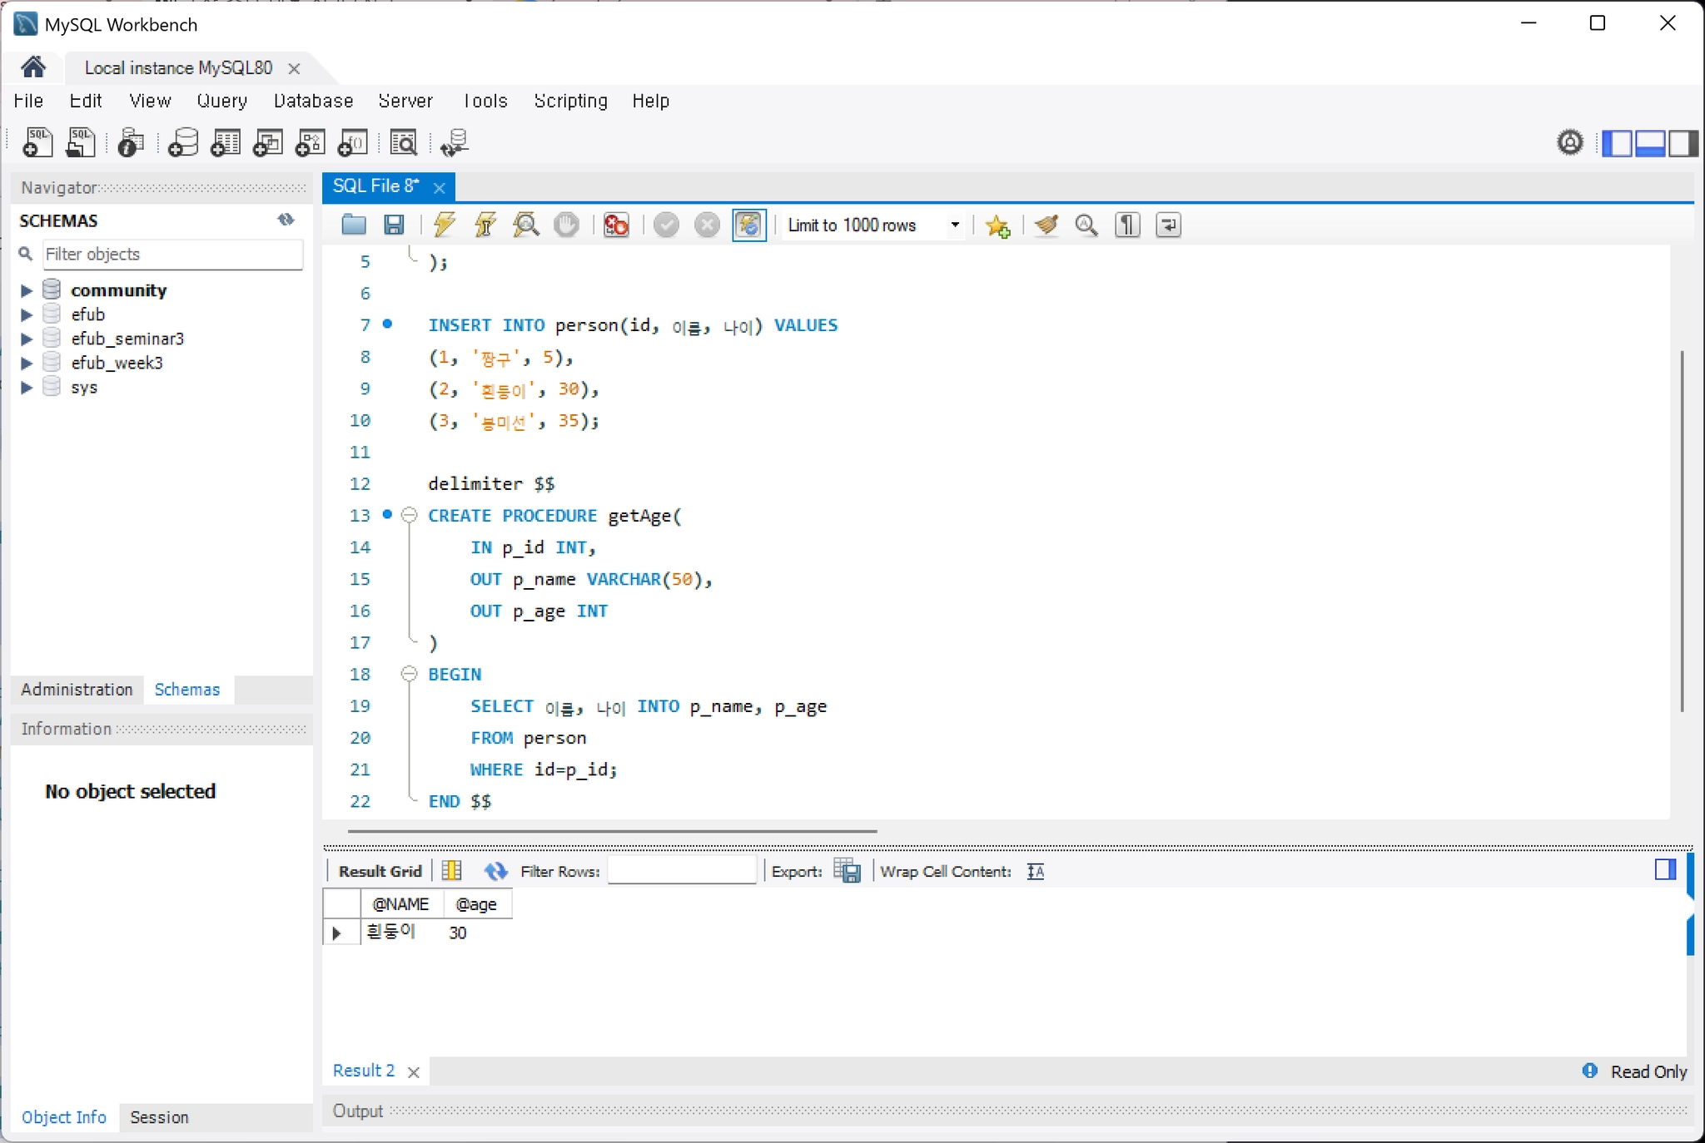
Task: Click the stop execution hand icon
Action: [567, 225]
